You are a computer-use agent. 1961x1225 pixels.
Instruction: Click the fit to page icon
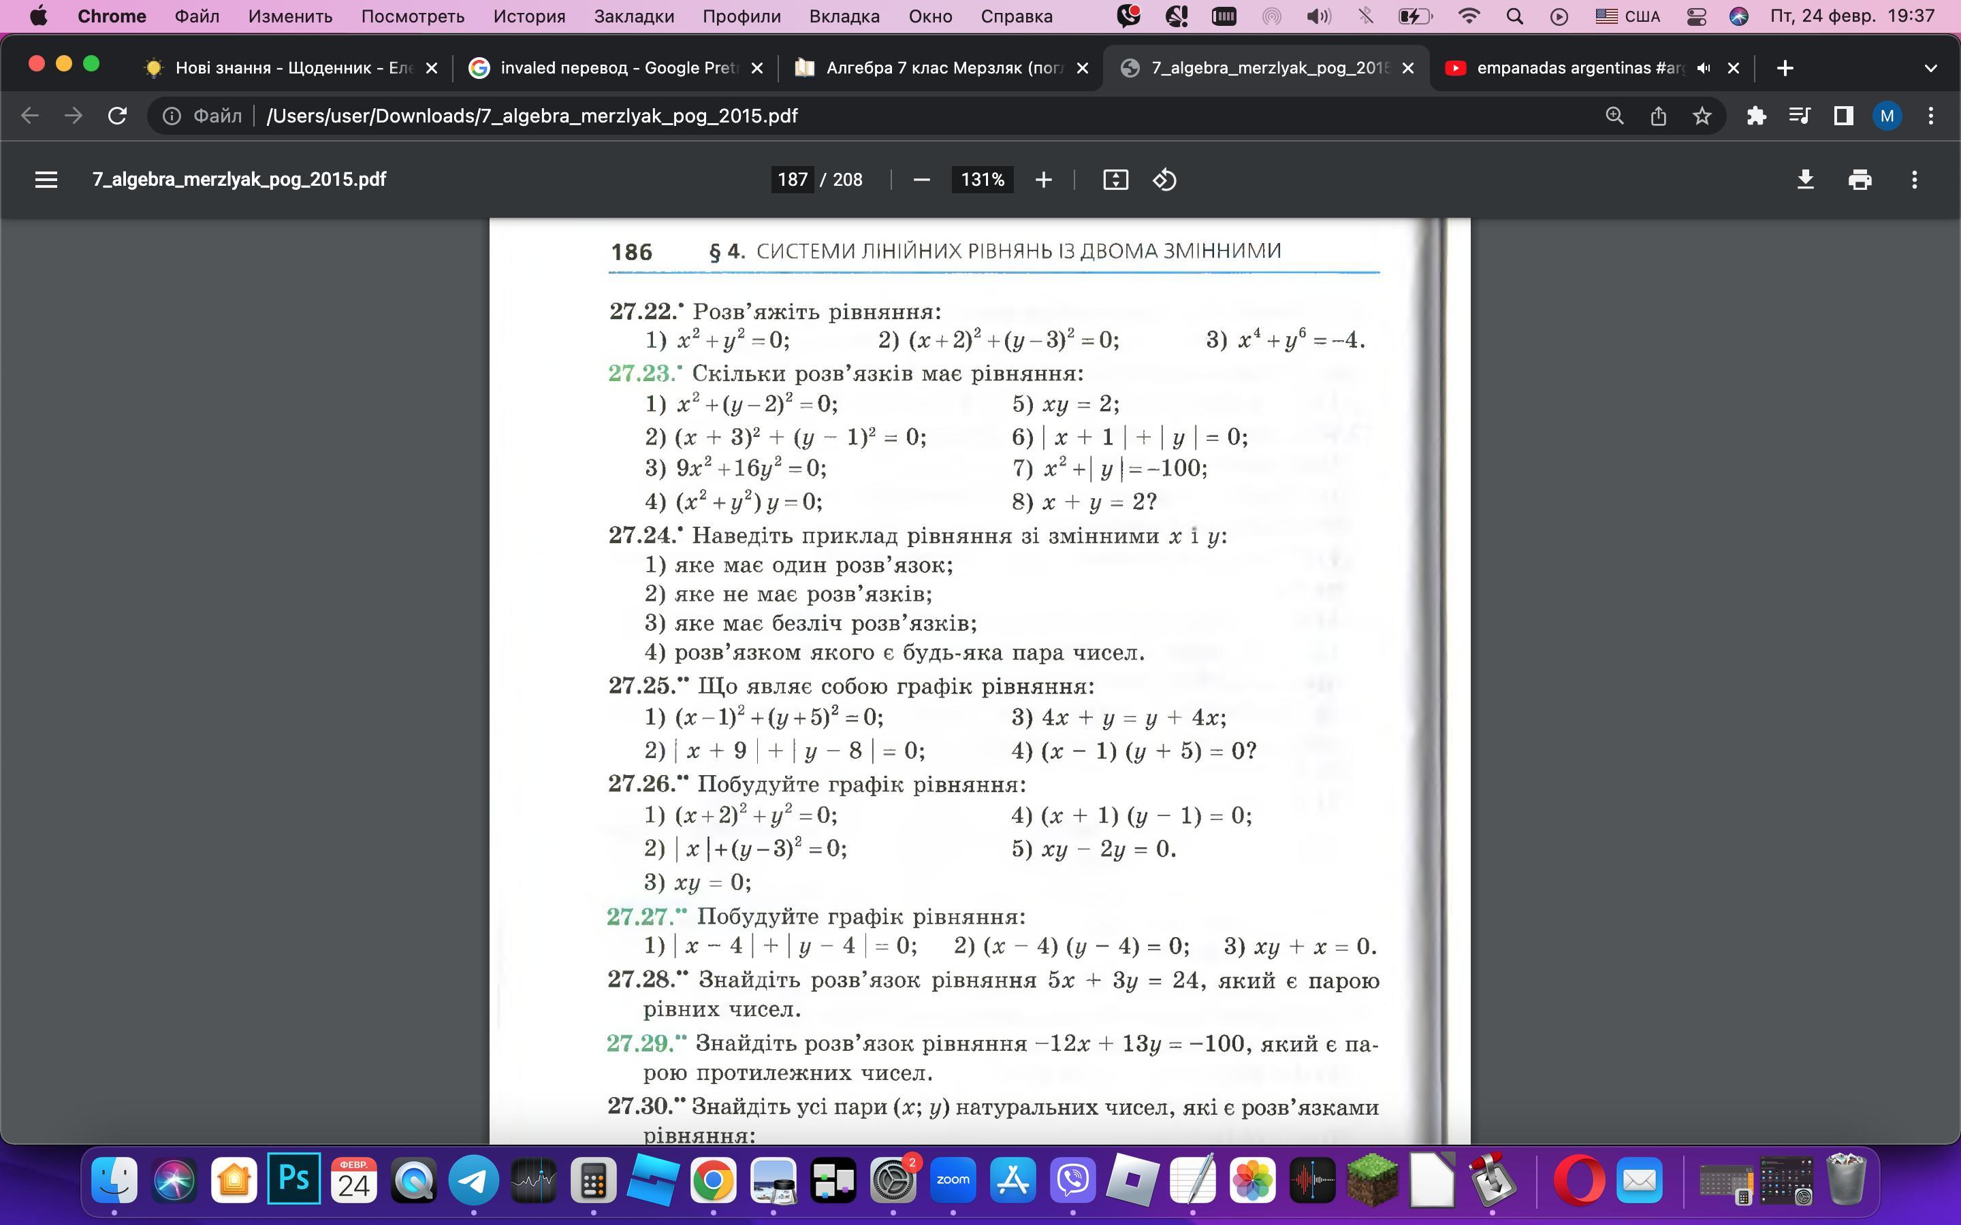pyautogui.click(x=1116, y=180)
